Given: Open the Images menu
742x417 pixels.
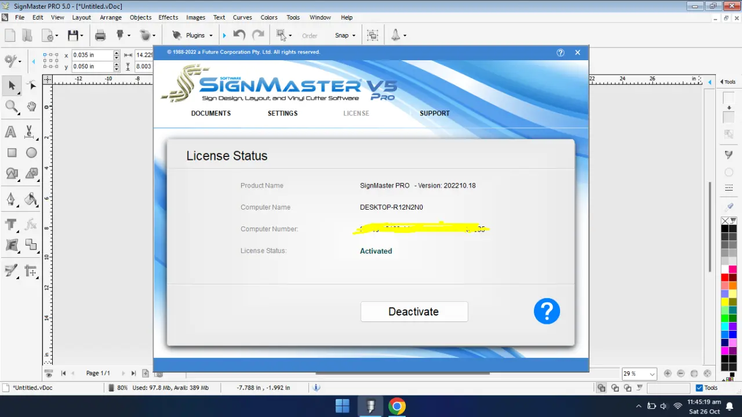Looking at the screenshot, I should tap(196, 17).
